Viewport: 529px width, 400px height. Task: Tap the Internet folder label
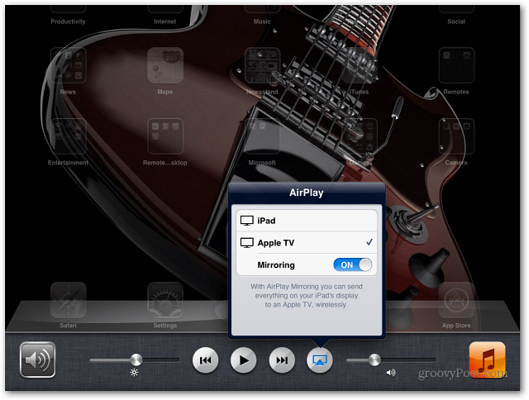coord(165,21)
